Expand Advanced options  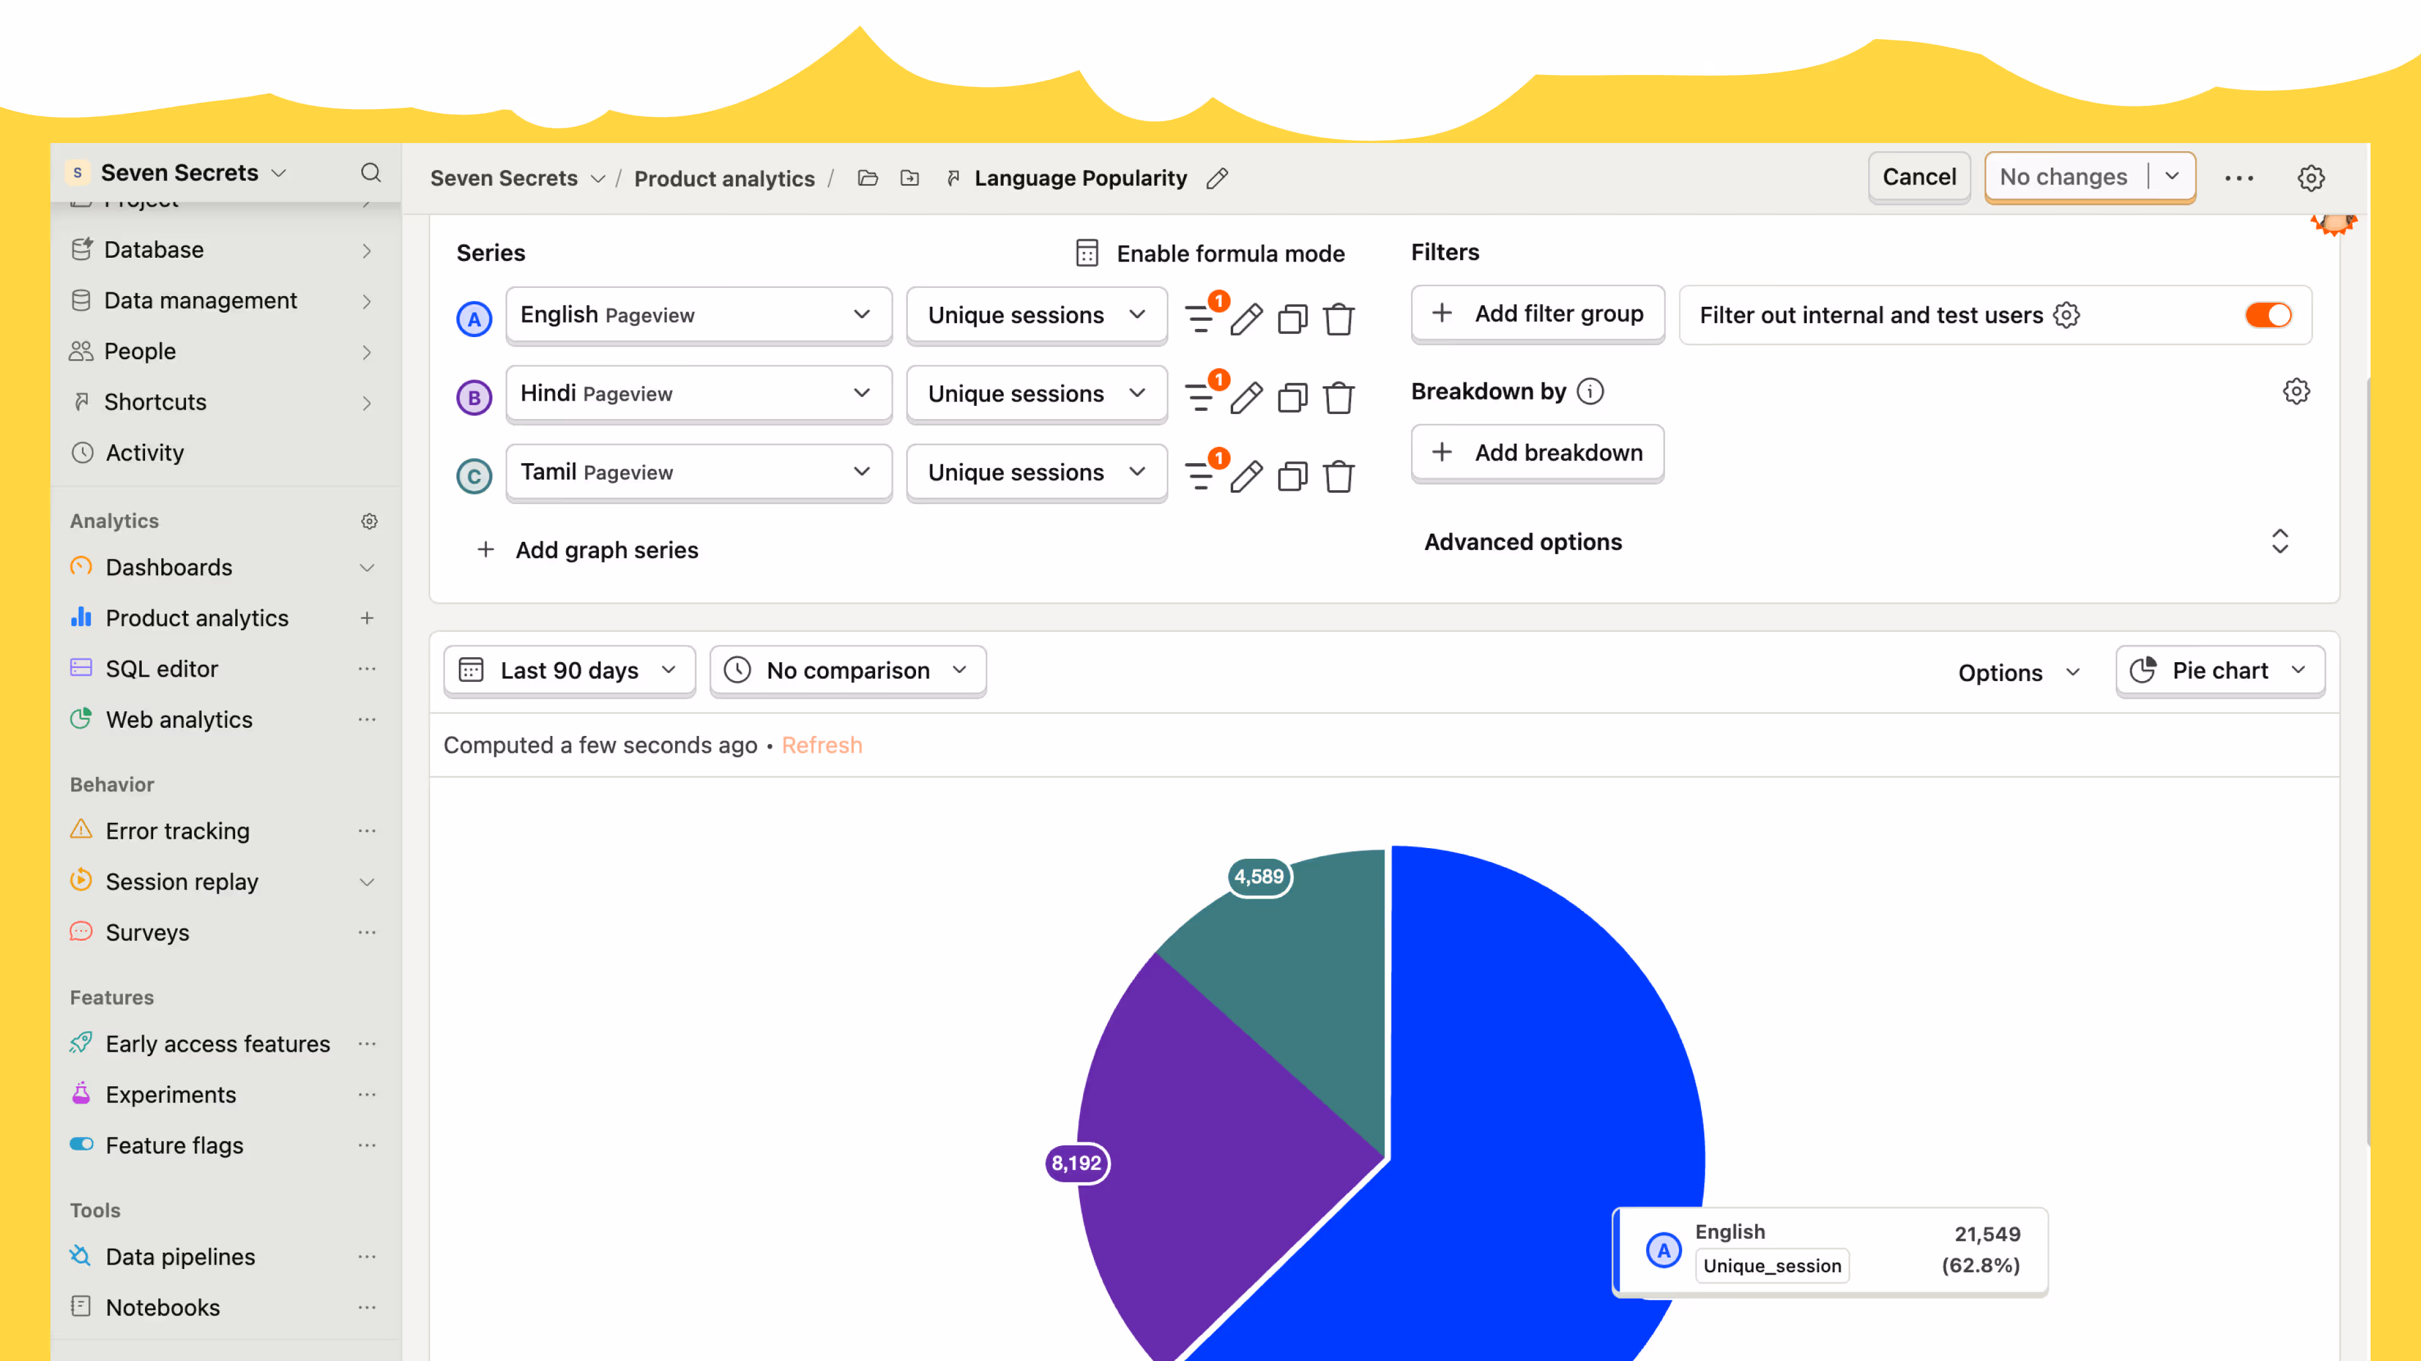[1857, 542]
